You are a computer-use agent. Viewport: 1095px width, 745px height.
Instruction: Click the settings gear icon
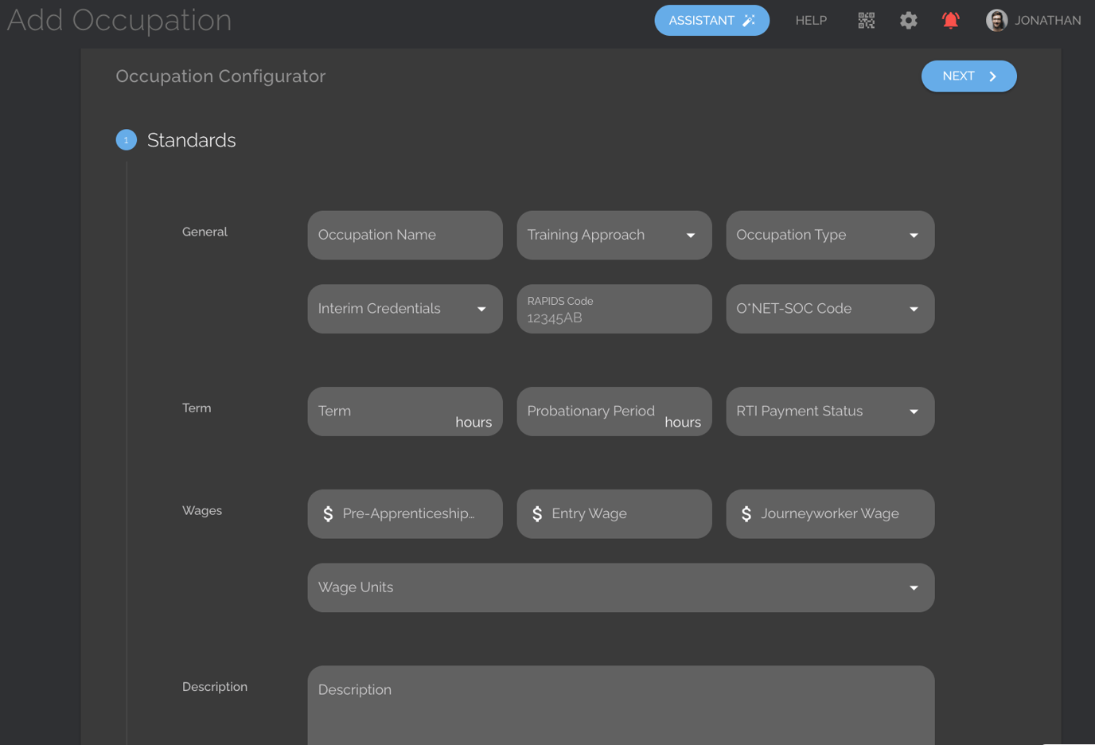(908, 20)
